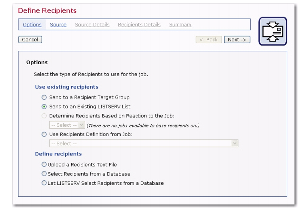Open the Recipients Details tab
This screenshot has width=302, height=216.
[x=139, y=25]
